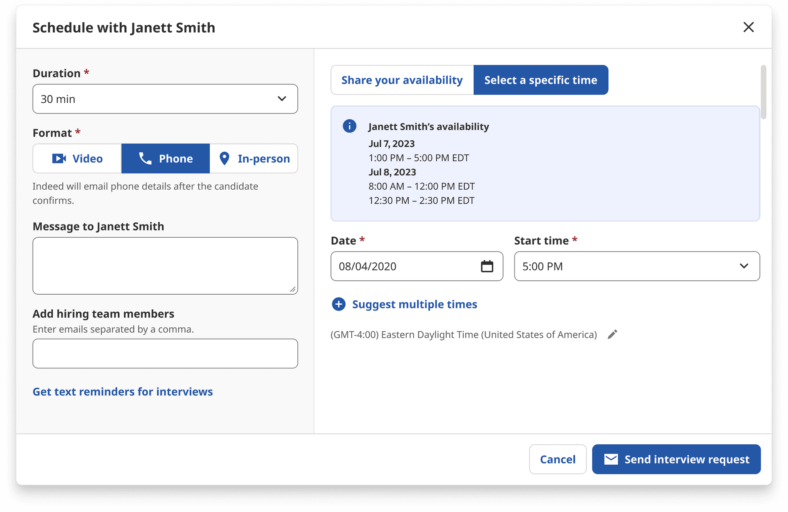Click the Jul 7, 2023 availability date

(392, 143)
